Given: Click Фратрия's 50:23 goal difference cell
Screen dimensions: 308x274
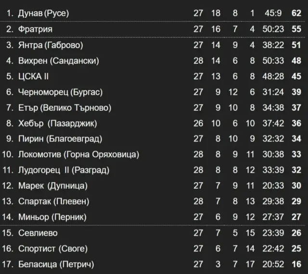Looking at the screenshot, I should [x=272, y=29].
